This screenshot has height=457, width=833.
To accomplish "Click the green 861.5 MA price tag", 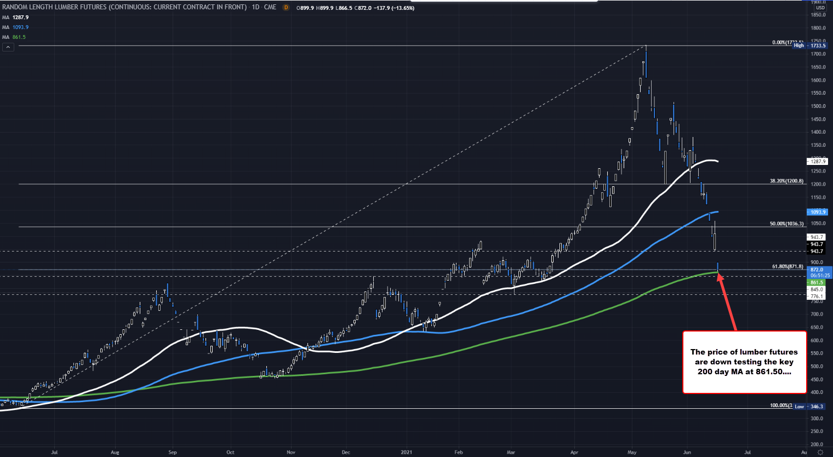I will click(x=817, y=282).
